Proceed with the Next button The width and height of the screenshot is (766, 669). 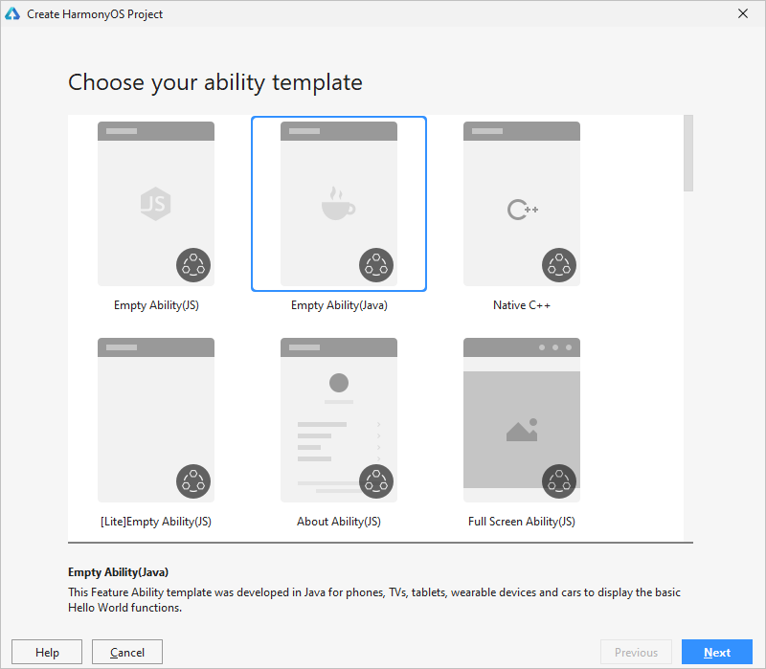coord(717,653)
